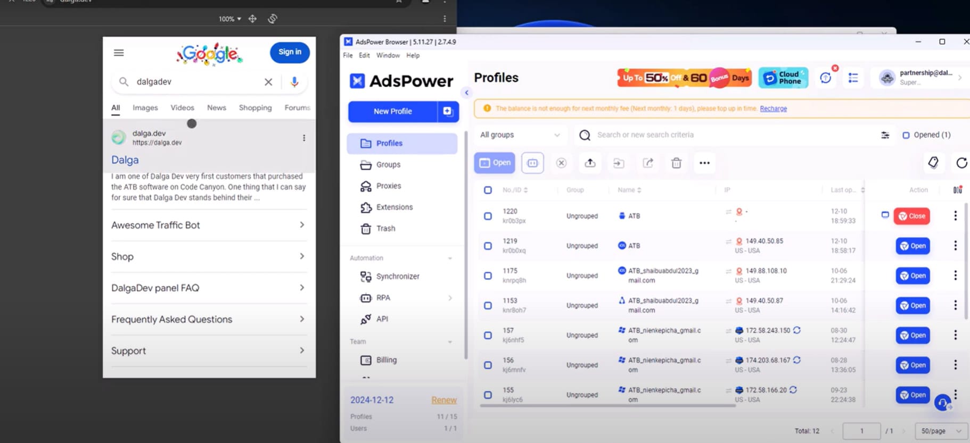Click the Recharge link in balance warning
970x443 pixels.
pyautogui.click(x=773, y=108)
